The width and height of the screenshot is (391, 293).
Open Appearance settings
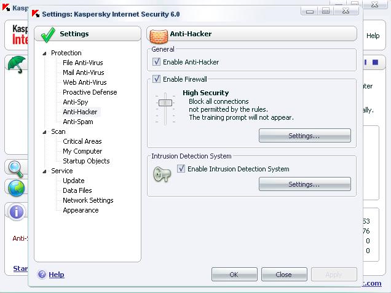click(81, 210)
